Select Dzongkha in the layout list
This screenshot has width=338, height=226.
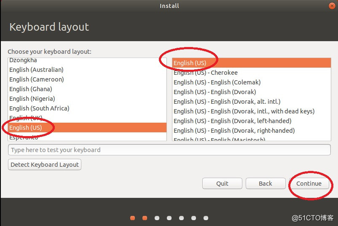click(x=87, y=60)
